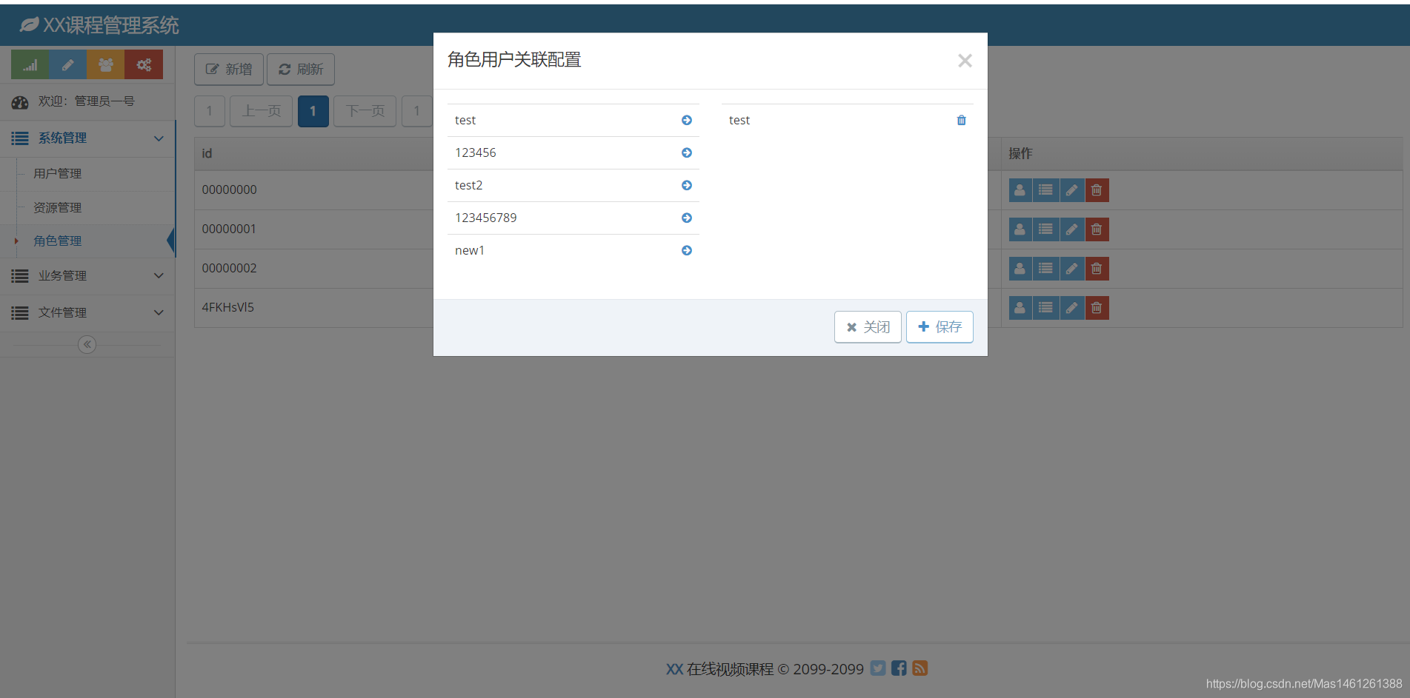Open resource list icon for row 4FKHsVl5

1045,308
